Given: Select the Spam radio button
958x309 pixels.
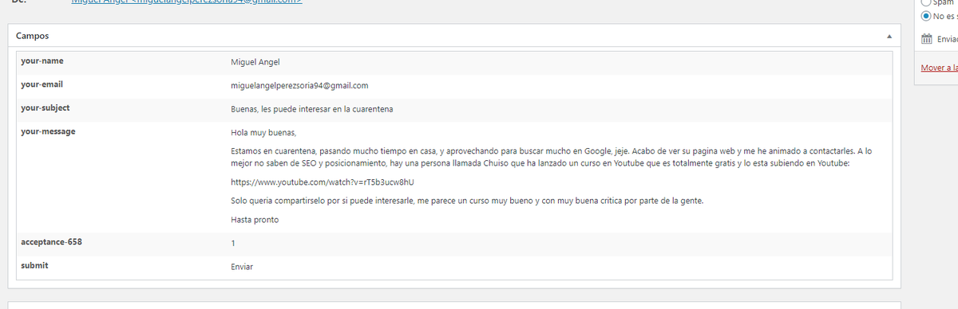Looking at the screenshot, I should [x=925, y=2].
